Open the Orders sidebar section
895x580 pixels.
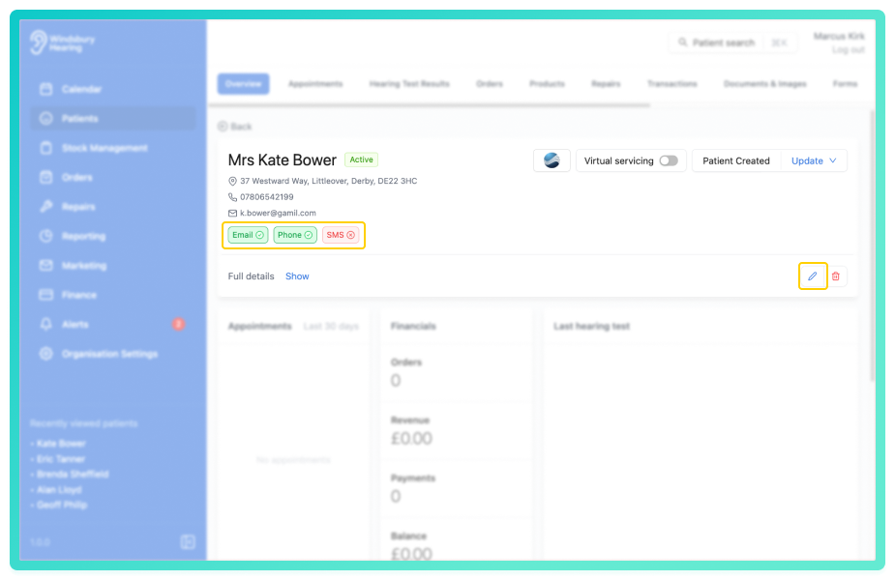112,177
